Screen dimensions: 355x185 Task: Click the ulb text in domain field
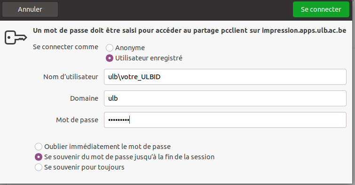click(x=113, y=98)
